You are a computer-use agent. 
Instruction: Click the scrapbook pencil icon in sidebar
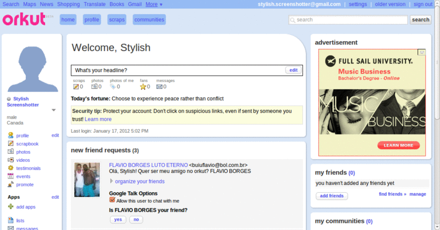pos(10,143)
